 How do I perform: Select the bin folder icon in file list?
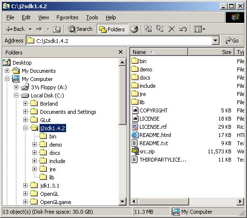[x=135, y=61]
